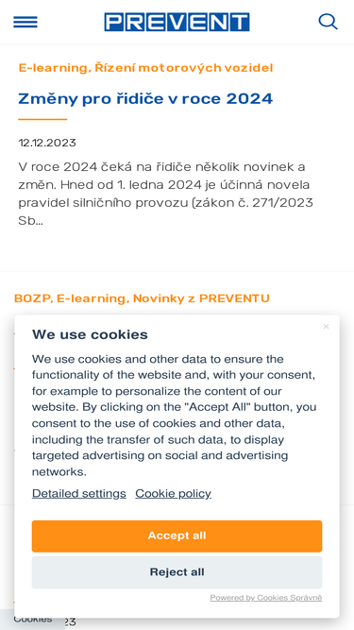Open the hamburger navigation menu
The height and width of the screenshot is (630, 354).
click(25, 22)
